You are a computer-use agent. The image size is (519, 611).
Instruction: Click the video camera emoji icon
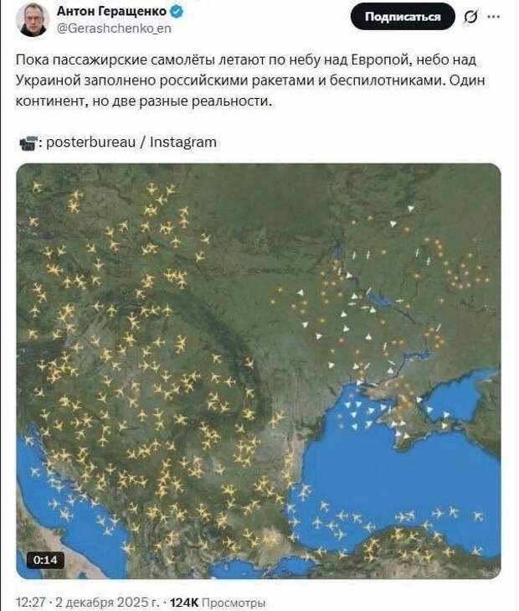click(27, 142)
